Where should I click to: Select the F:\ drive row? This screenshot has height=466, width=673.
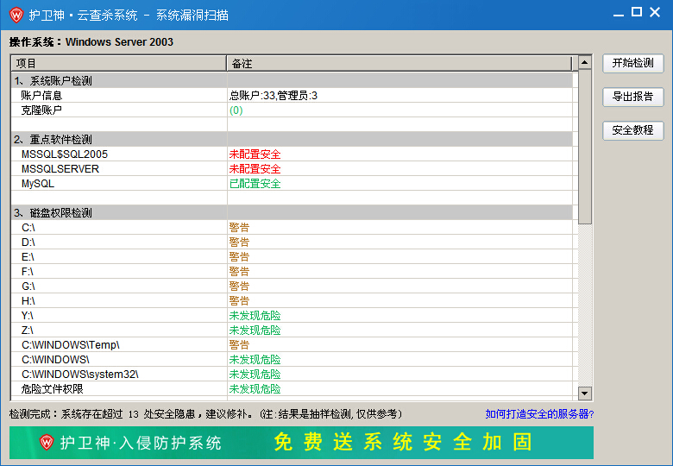tap(292, 271)
